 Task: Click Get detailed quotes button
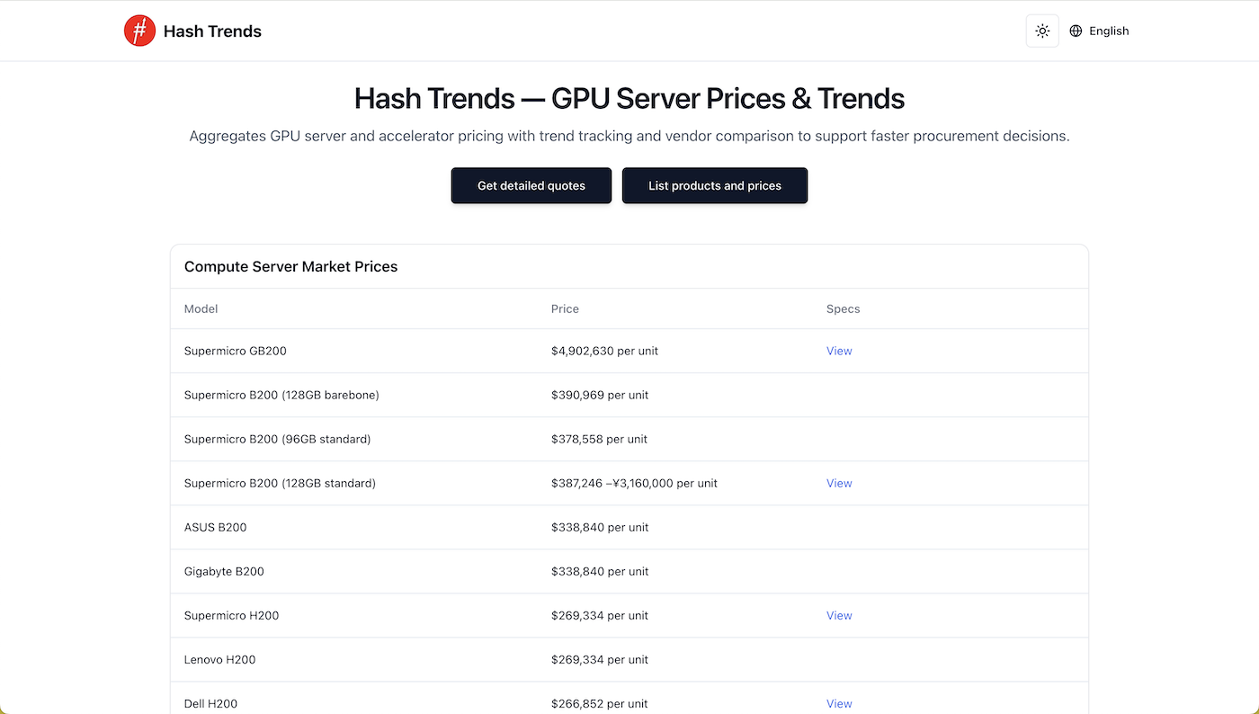[x=531, y=185]
